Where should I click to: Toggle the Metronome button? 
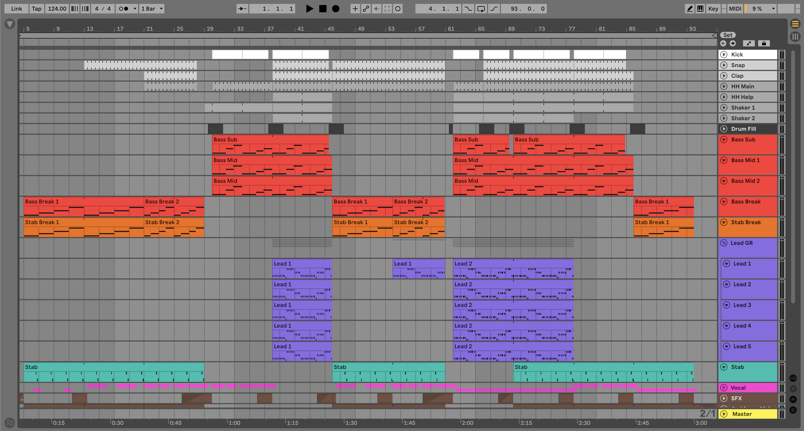point(124,9)
